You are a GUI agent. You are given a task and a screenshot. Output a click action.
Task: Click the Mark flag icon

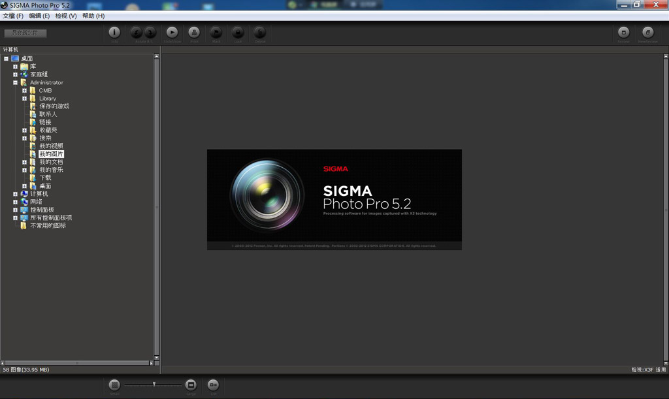[216, 32]
